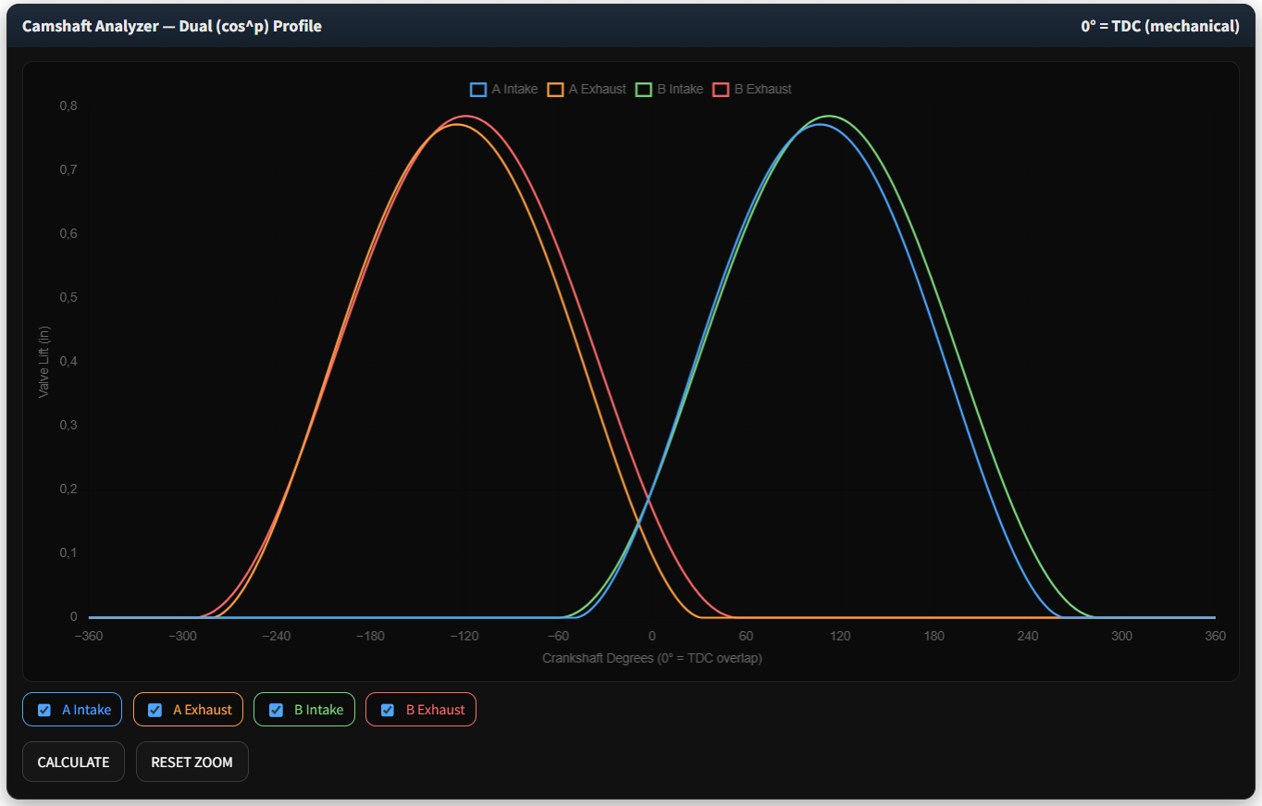Click the 0 tick label on the crankshaft axis

pyautogui.click(x=651, y=637)
